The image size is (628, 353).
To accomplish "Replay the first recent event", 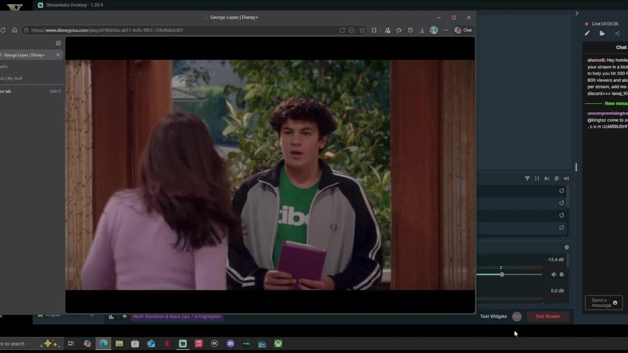I will coord(562,191).
